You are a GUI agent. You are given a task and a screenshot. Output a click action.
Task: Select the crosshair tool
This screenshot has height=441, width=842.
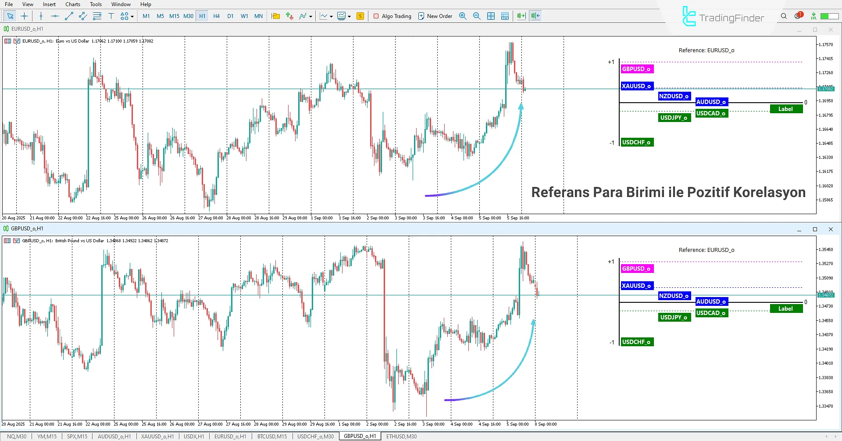(24, 16)
